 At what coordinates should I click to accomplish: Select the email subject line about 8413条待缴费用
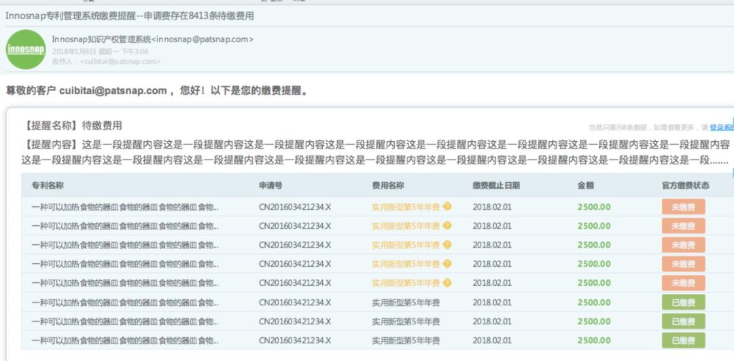point(130,16)
